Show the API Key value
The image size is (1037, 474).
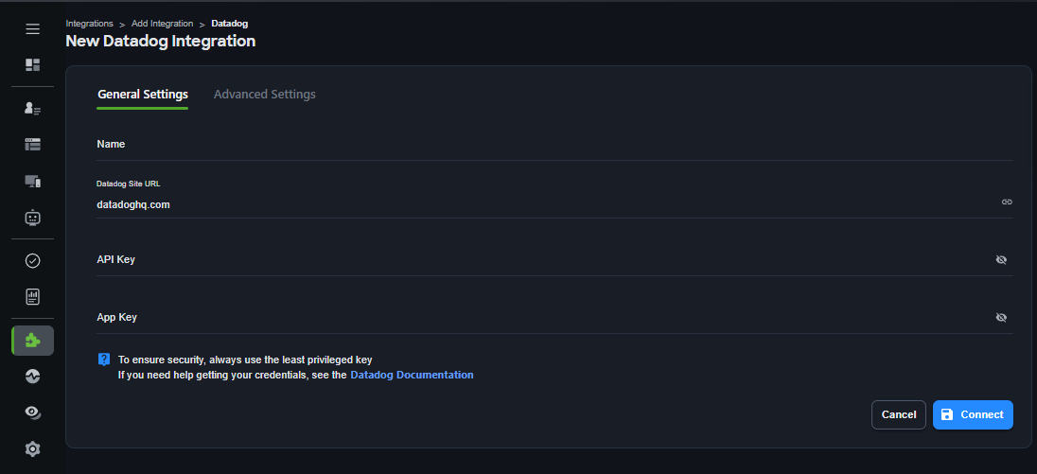1001,259
